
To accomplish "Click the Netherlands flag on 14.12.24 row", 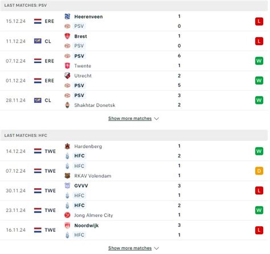I will coord(38,151).
